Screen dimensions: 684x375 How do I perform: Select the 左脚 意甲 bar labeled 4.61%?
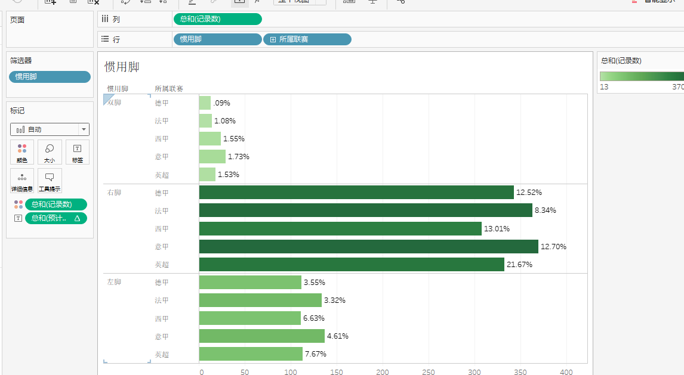pyautogui.click(x=262, y=336)
